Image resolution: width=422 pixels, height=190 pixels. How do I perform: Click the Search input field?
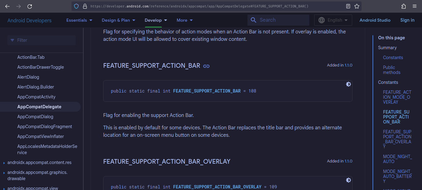click(x=281, y=20)
